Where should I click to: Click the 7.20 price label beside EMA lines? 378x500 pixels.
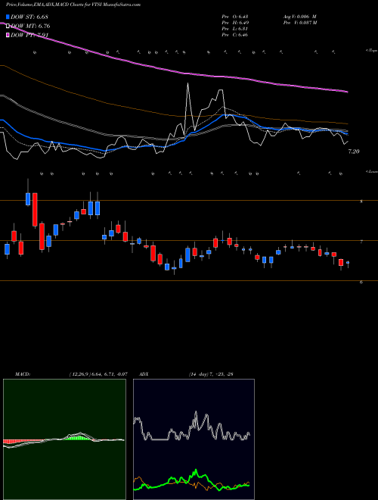click(354, 152)
